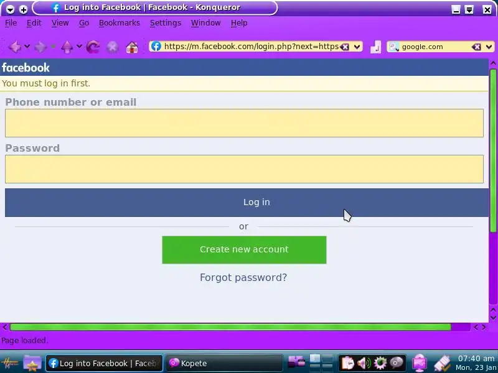Image resolution: width=498 pixels, height=373 pixels.
Task: Click the show desktop icon in the taskbar
Action: (x=296, y=362)
